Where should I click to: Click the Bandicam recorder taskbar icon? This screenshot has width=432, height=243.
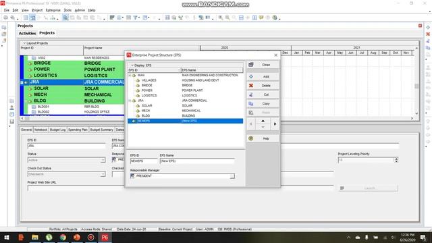click(90, 237)
